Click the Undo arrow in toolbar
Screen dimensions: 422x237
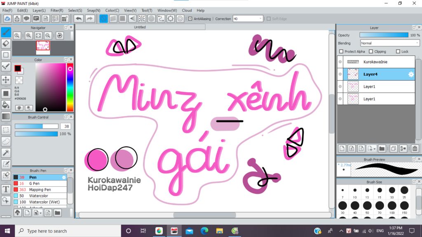pos(79,19)
